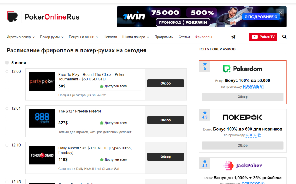
Task: Click Daily Kickoff Sat title
Action: pos(95,150)
